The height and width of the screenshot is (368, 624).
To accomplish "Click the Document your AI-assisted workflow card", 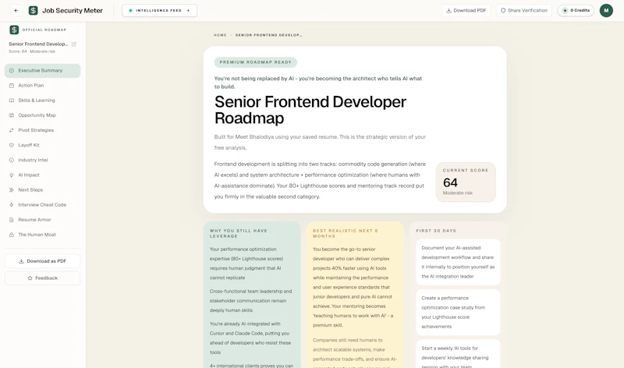I will click(x=458, y=262).
